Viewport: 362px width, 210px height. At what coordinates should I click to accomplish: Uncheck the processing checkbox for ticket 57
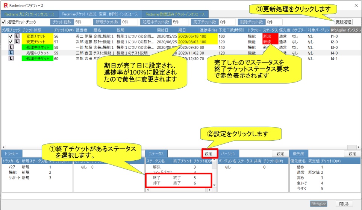[11, 41]
